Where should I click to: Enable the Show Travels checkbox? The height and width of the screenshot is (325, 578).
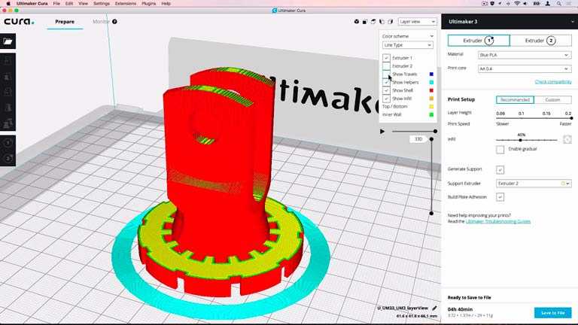pyautogui.click(x=386, y=74)
